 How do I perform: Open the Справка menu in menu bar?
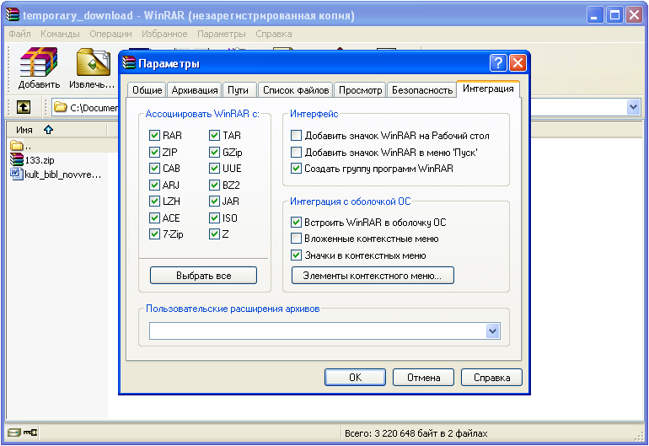click(274, 34)
